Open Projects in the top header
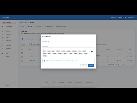The image size is (137, 103). pos(113,17)
